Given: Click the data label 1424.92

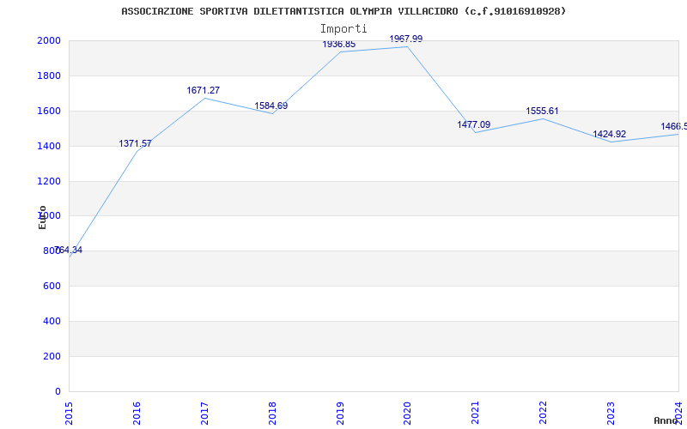Looking at the screenshot, I should click(610, 134).
